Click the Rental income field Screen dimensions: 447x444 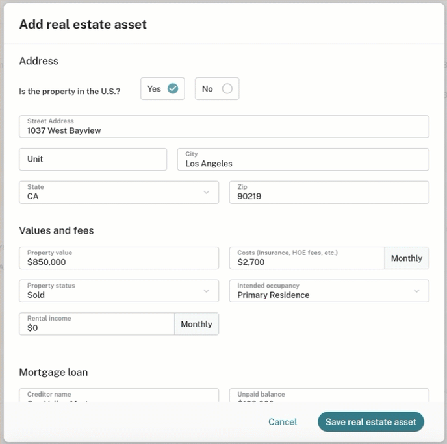point(97,324)
